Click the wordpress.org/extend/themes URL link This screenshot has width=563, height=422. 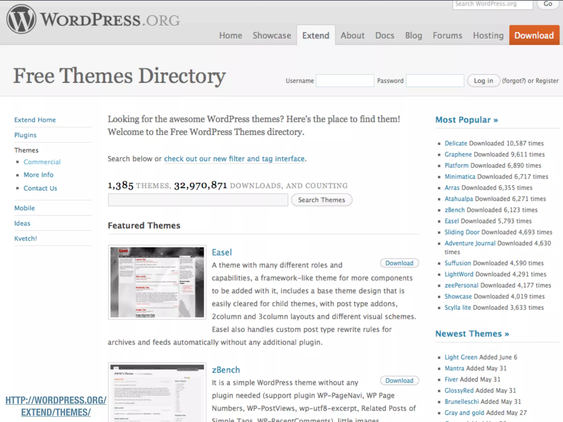pos(56,406)
